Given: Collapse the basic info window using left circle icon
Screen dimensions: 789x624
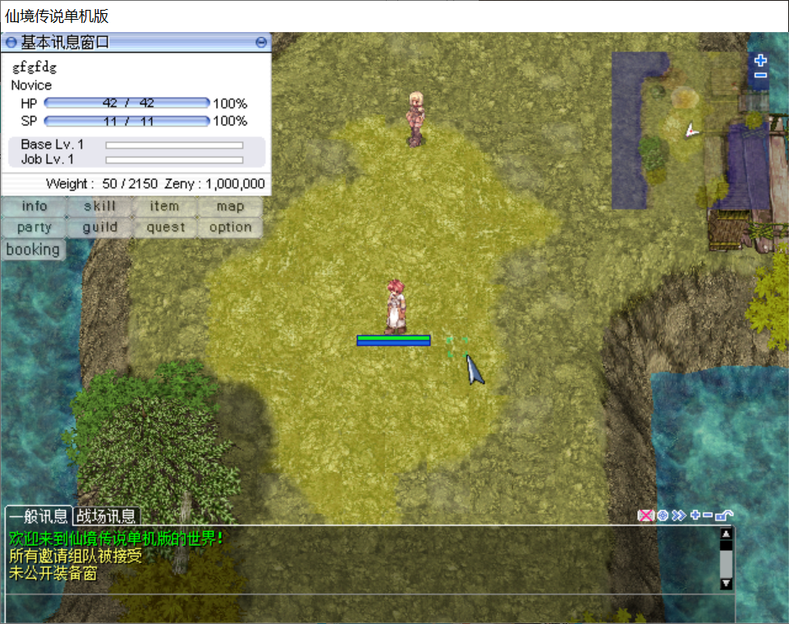Looking at the screenshot, I should (11, 43).
